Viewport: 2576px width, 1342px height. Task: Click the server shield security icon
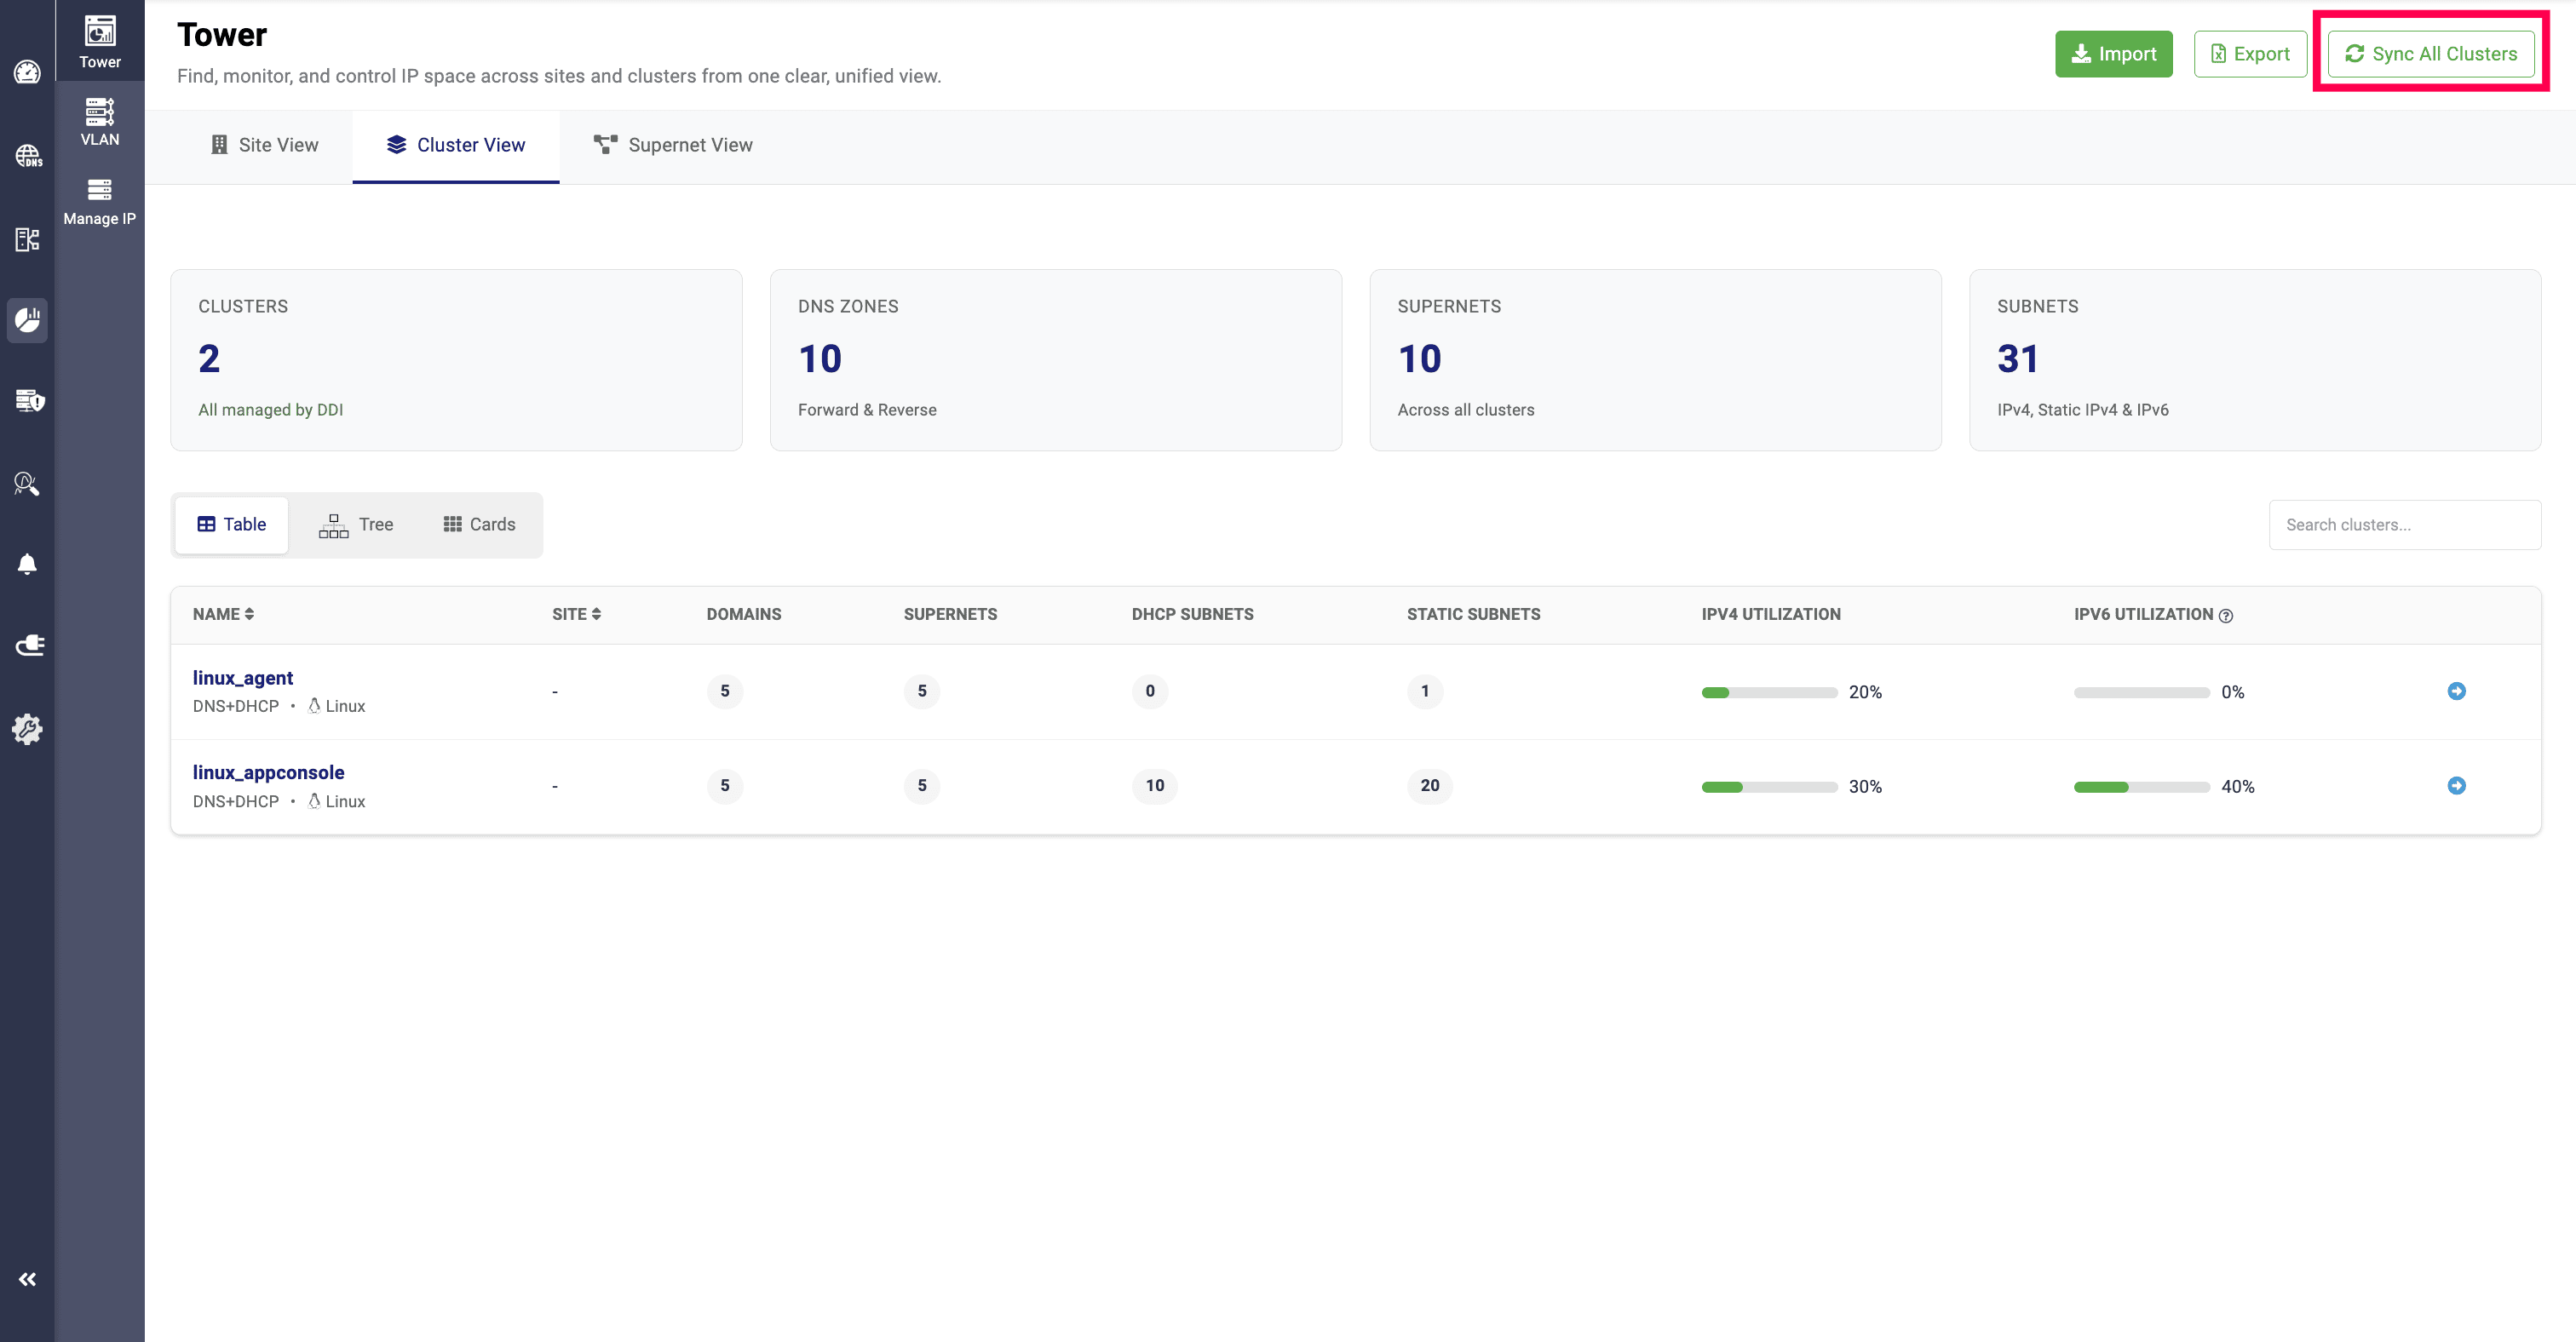click(x=28, y=401)
